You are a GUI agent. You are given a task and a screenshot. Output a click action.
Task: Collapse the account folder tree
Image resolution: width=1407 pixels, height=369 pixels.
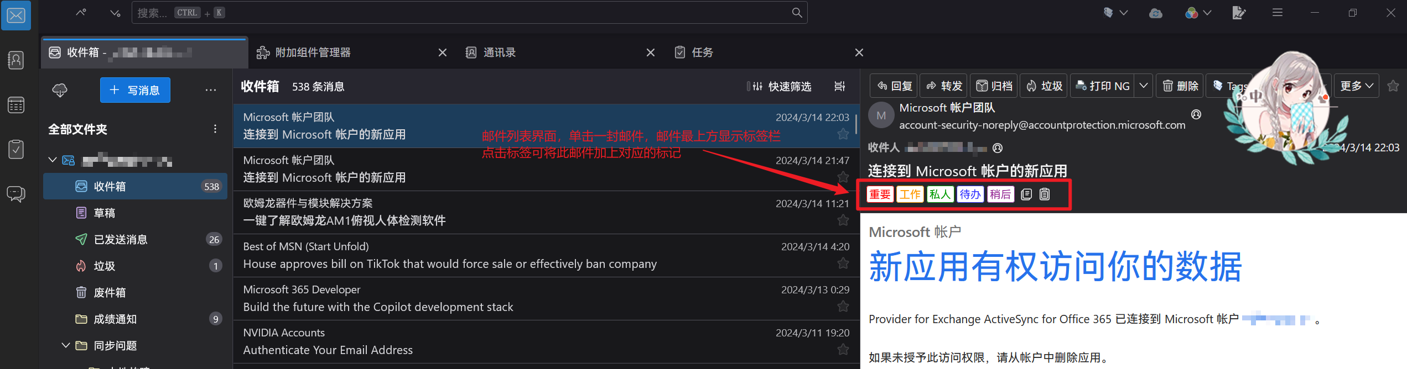tap(53, 160)
